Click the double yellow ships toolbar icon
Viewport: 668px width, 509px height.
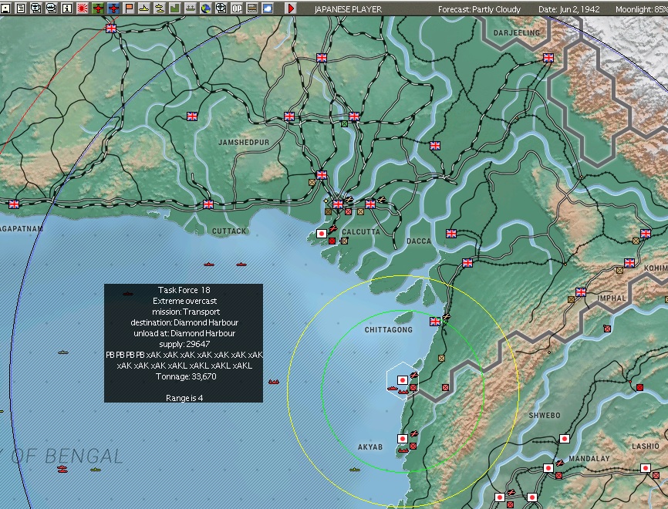(x=160, y=8)
